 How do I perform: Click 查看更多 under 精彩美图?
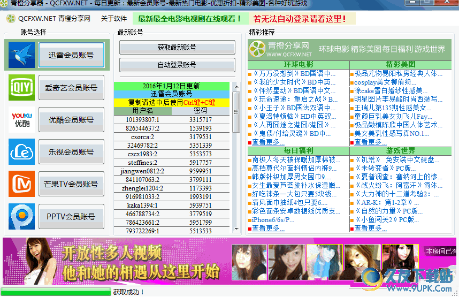click(x=370, y=142)
